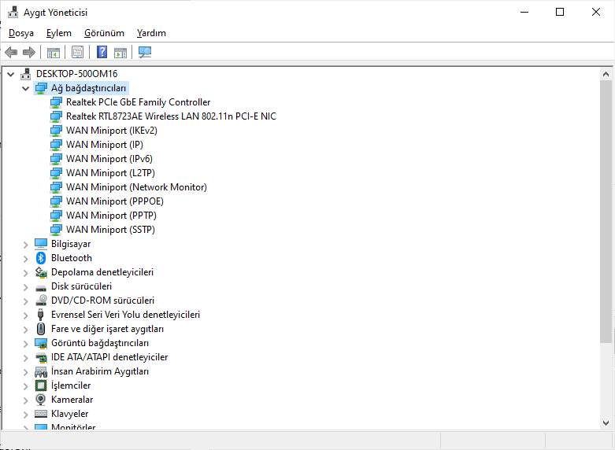Scan for hardware changes monitor icon
Image resolution: width=615 pixels, height=450 pixels.
(145, 52)
